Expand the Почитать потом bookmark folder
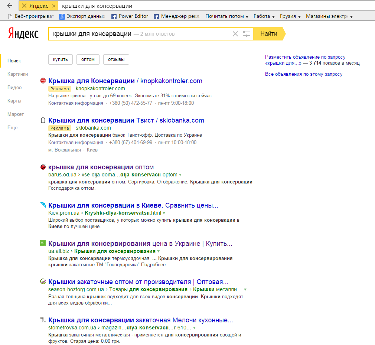Screen dimensions: 375x345 point(227,16)
